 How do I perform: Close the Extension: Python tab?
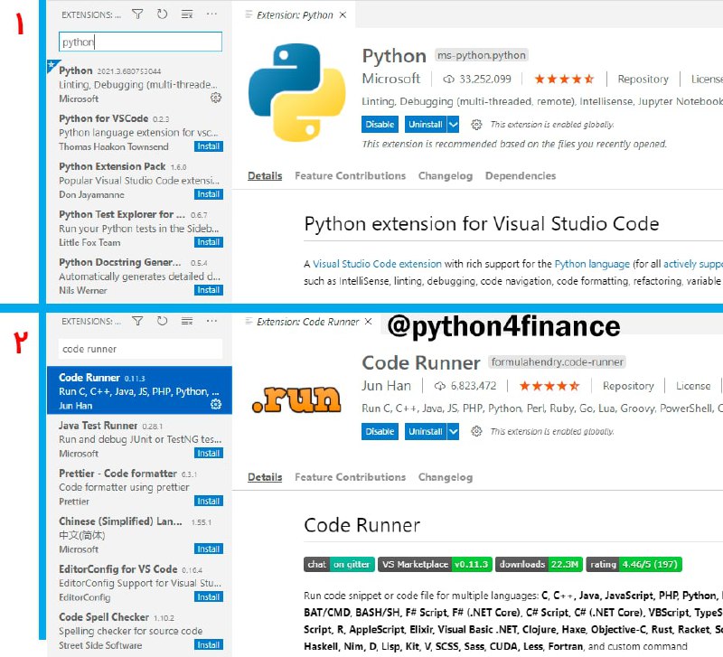343,14
